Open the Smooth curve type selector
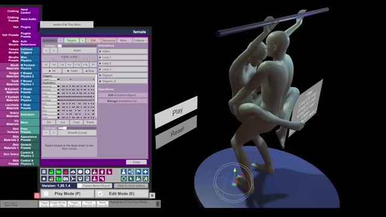 (x=77, y=133)
